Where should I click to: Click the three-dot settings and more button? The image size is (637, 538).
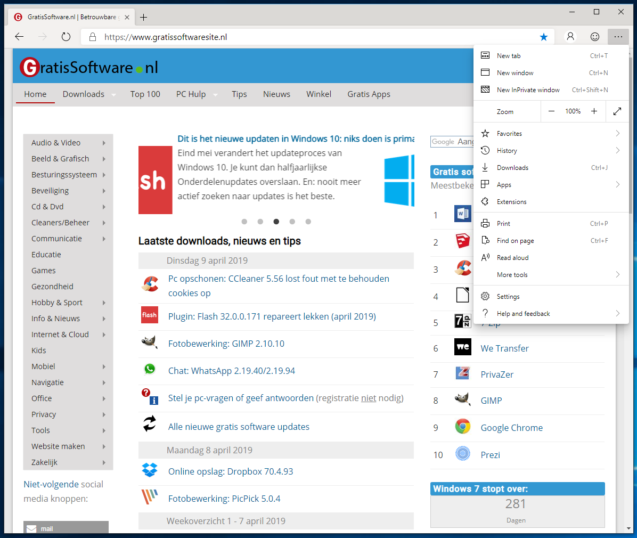click(x=618, y=37)
